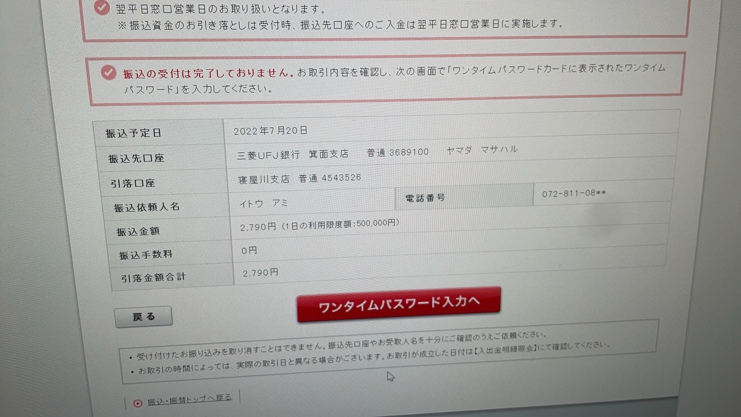
Task: Select the recipient name ヤマダ マサハル
Action: point(482,150)
